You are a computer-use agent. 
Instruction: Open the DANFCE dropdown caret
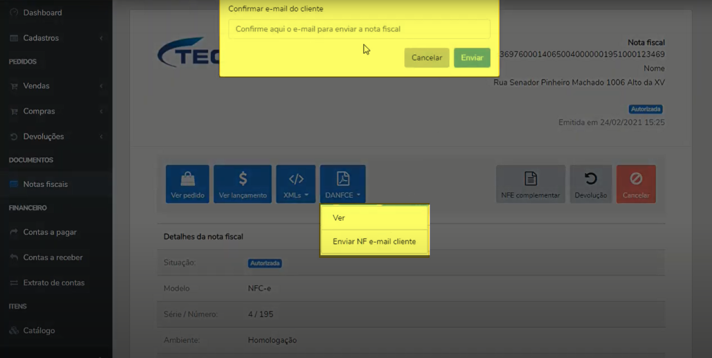click(359, 195)
